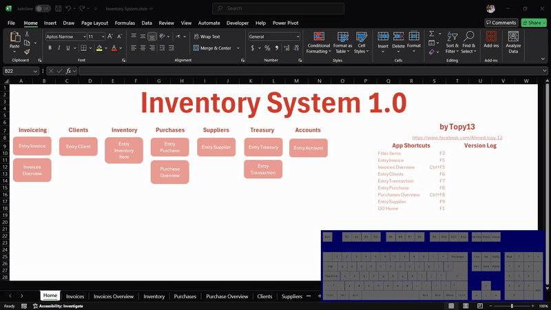This screenshot has width=551, height=310.
Task: Click the Normal view icon
Action: 451,306
